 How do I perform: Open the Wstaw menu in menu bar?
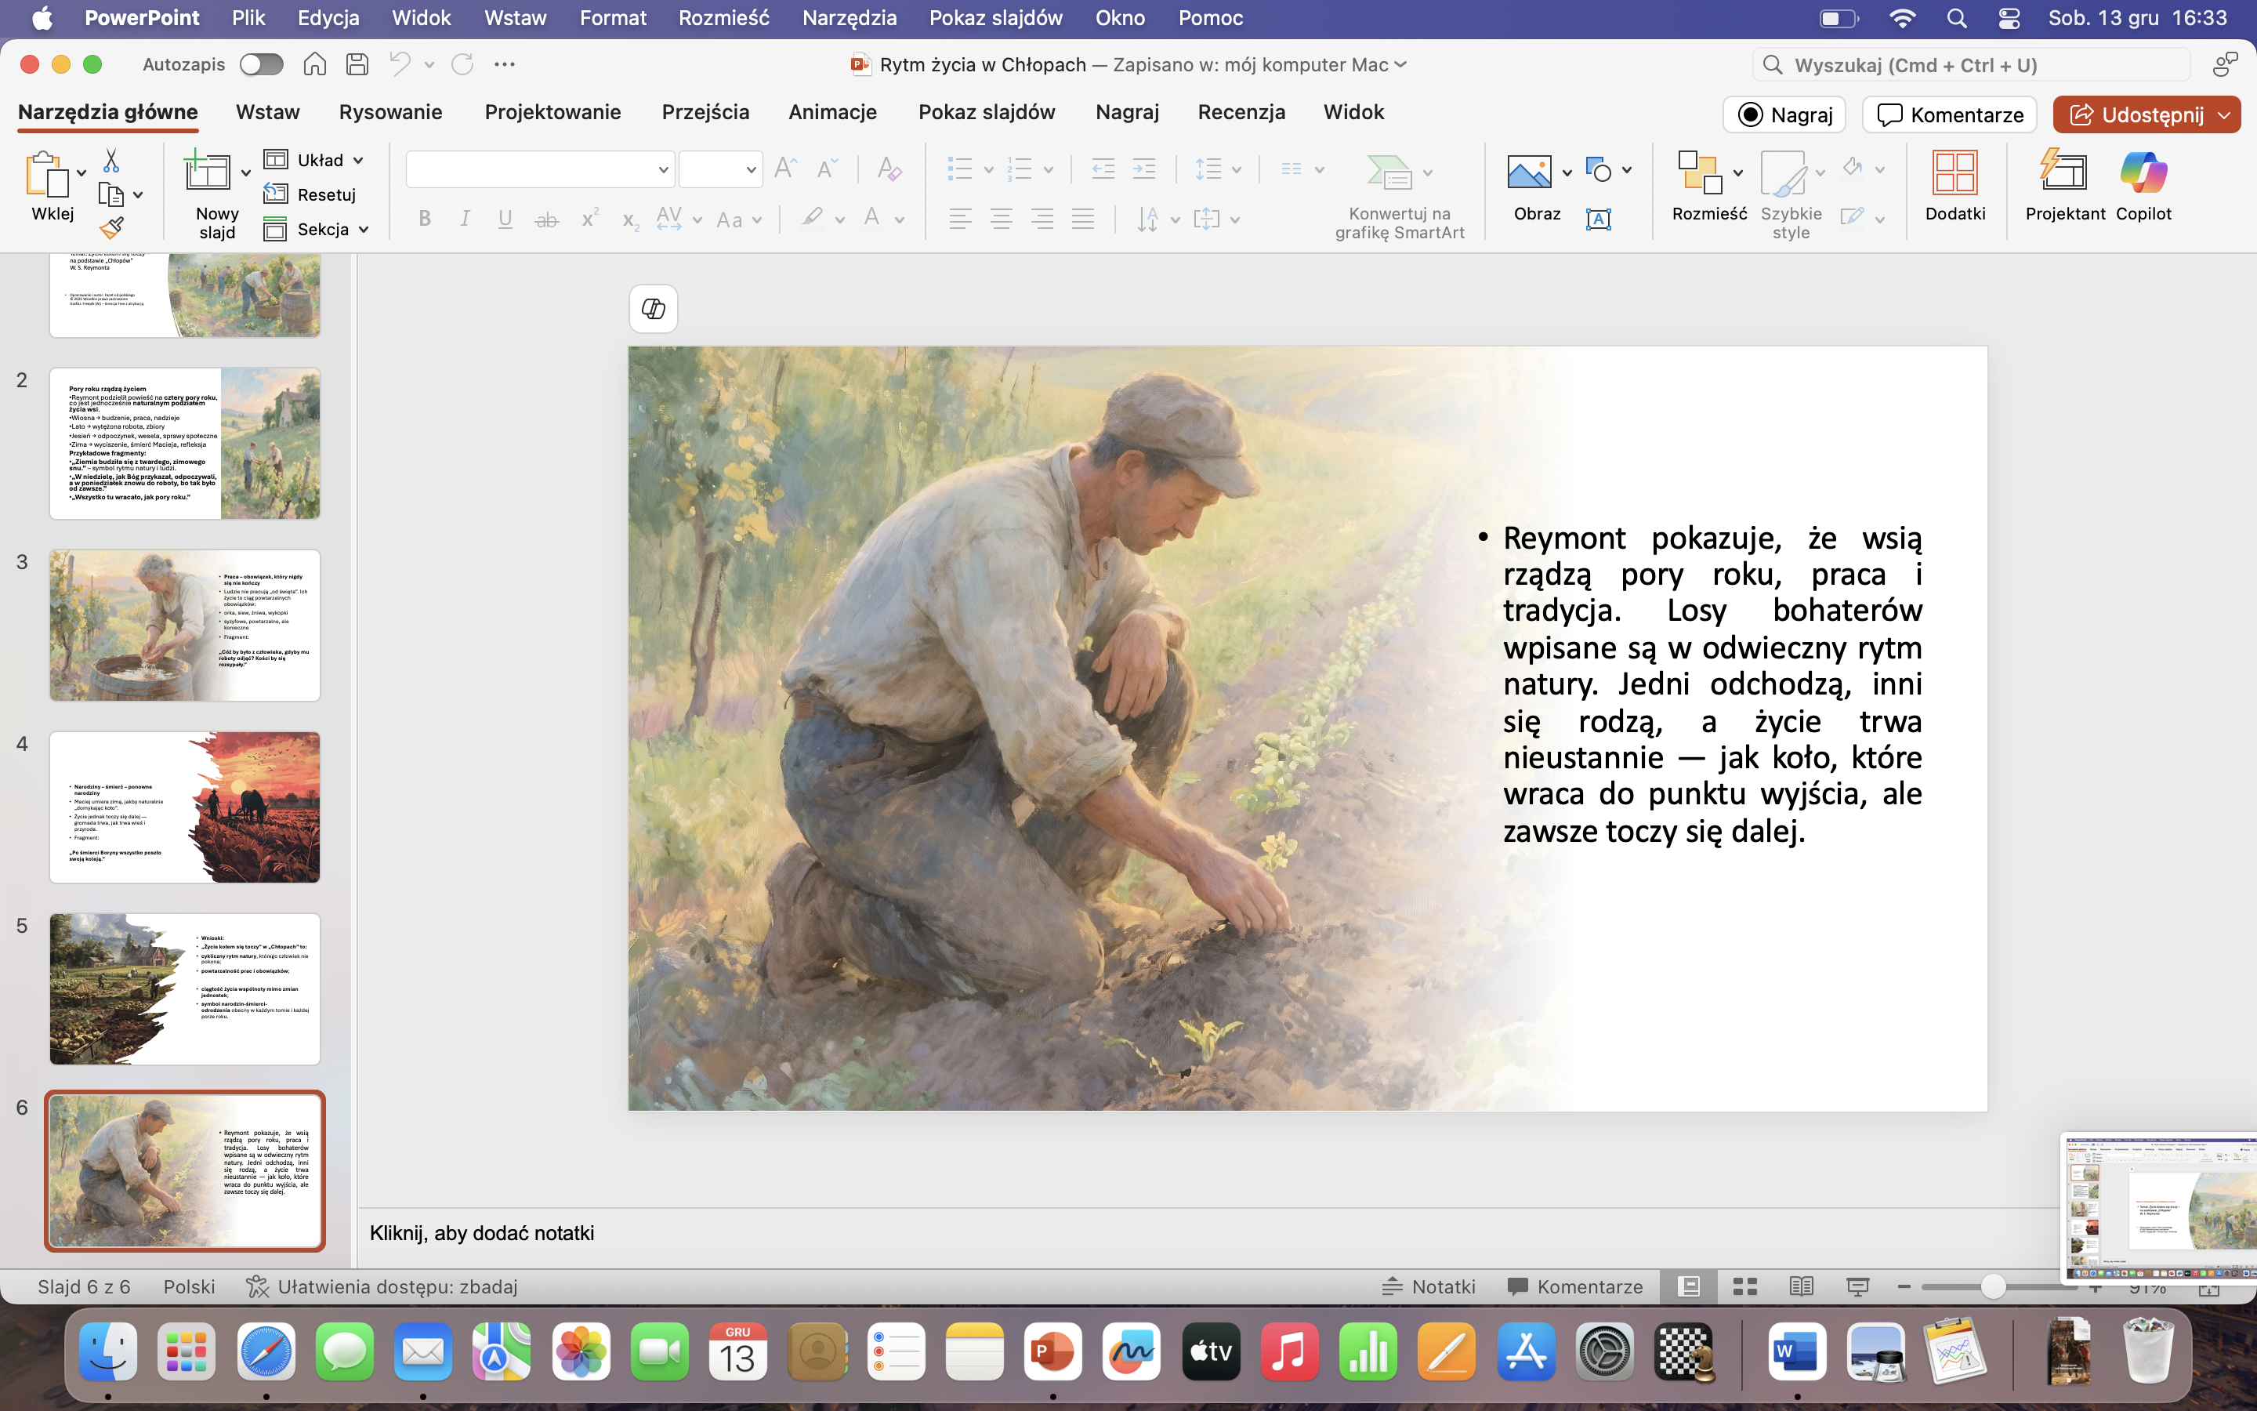515,18
